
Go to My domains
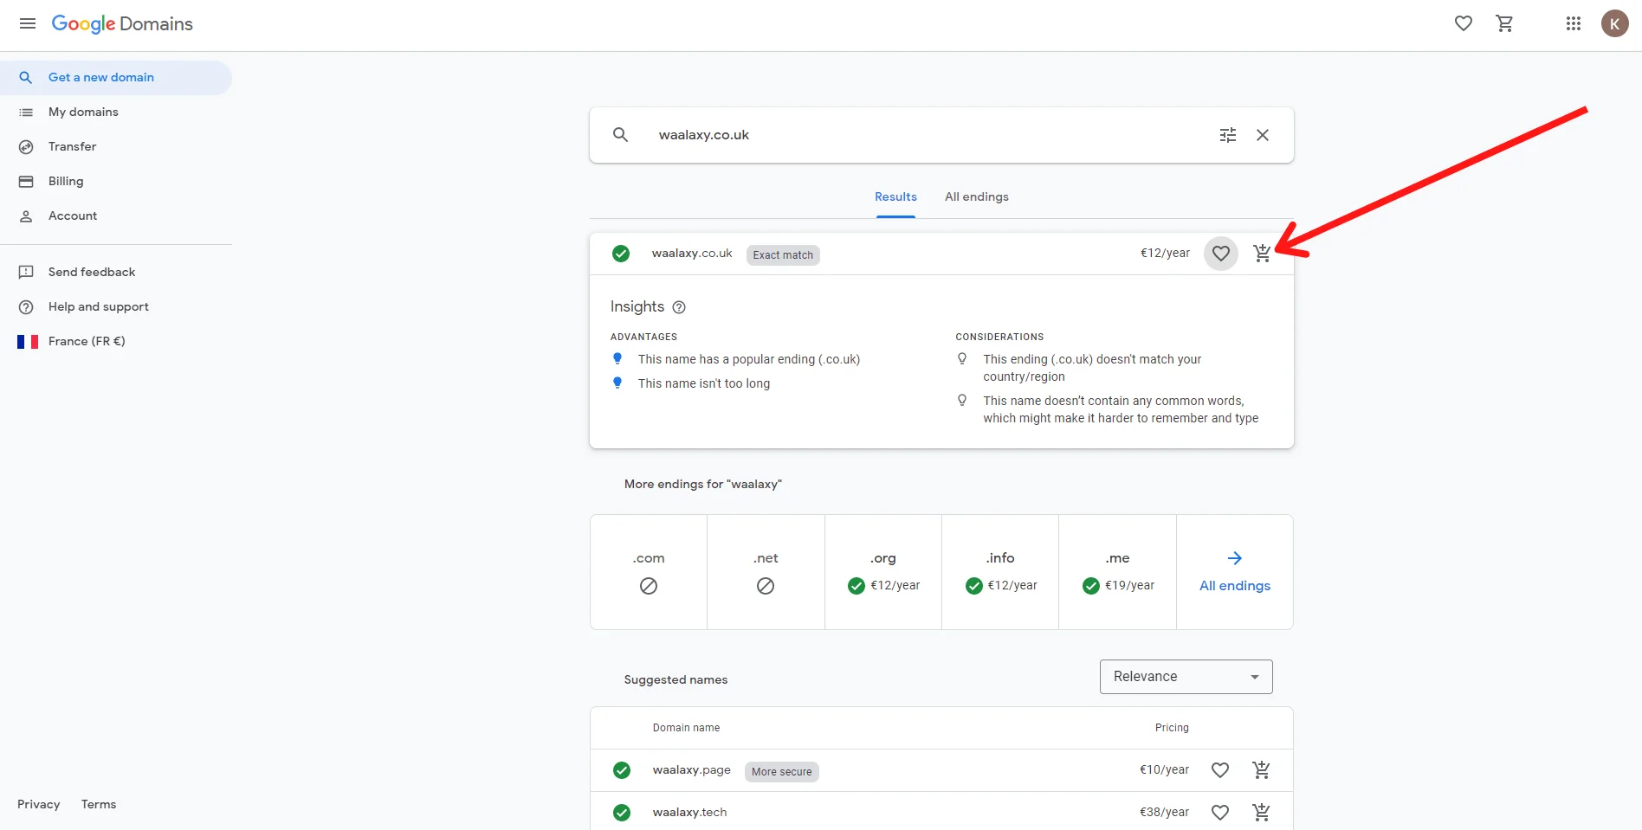click(x=116, y=112)
